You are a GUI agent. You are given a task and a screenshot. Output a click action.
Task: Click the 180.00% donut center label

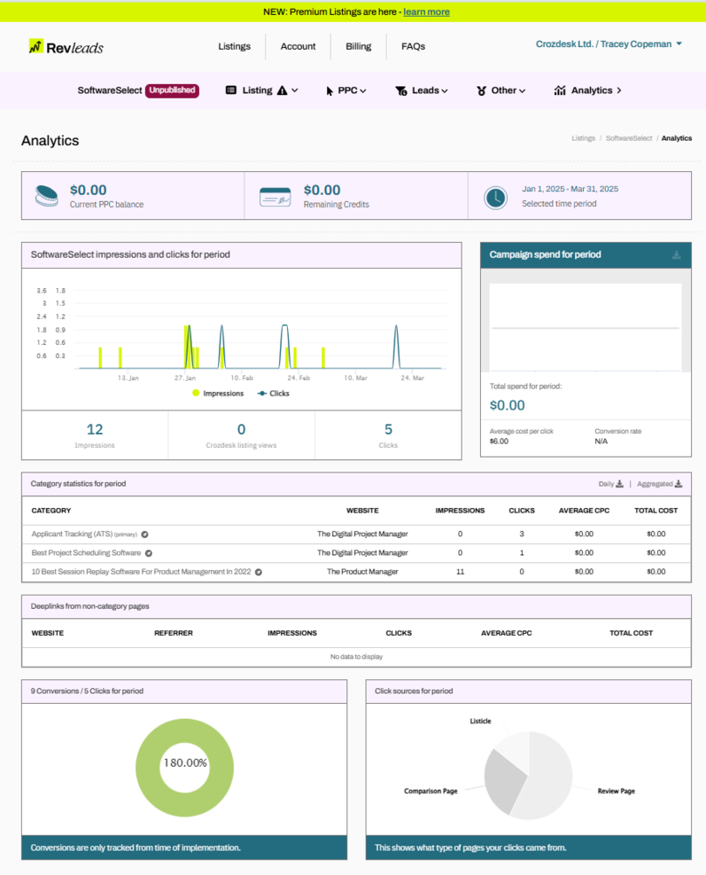(185, 762)
